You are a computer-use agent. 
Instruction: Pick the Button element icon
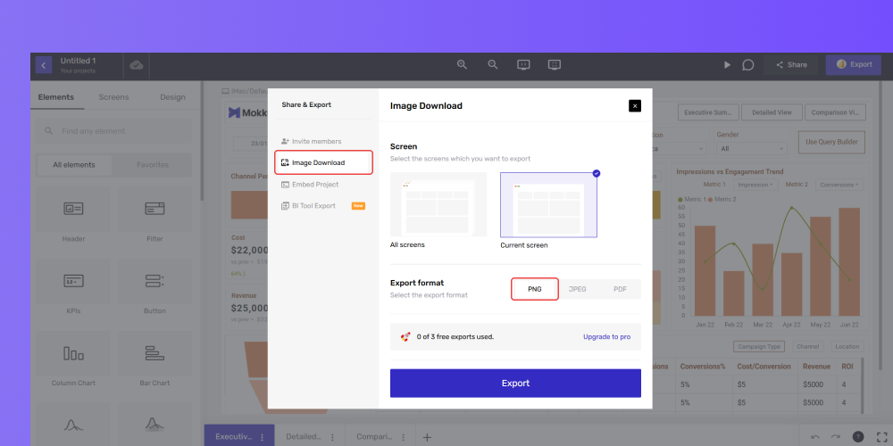point(154,280)
